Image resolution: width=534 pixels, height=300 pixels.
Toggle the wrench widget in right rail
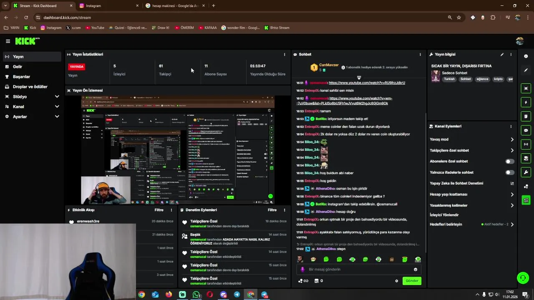[526, 172]
